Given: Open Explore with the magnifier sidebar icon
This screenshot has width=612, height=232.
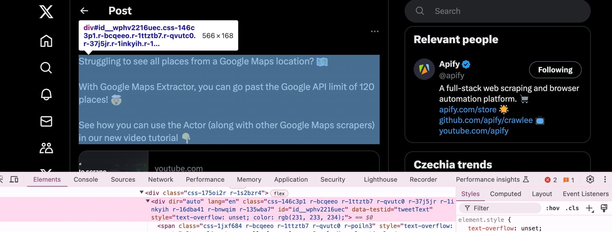Looking at the screenshot, I should 46,68.
